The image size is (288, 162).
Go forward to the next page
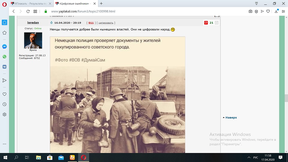point(21,11)
